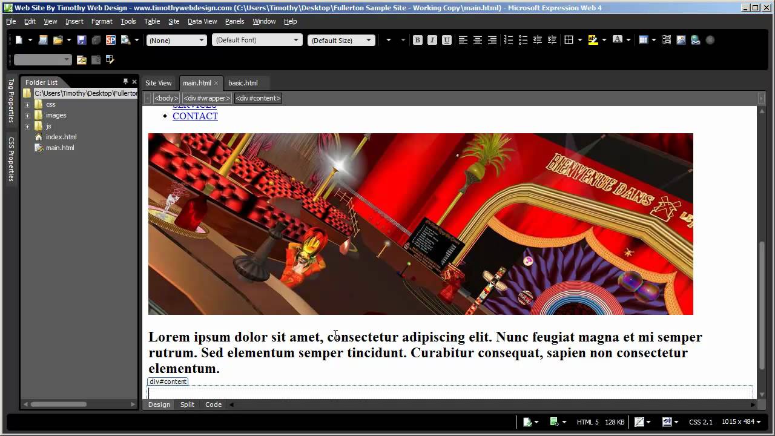Toggle Italic formatting
The height and width of the screenshot is (436, 775).
[x=432, y=40]
